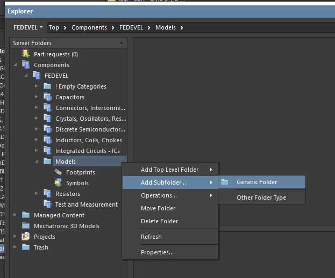Click the Capacitors folder icon
This screenshot has width=335, height=278.
point(47,97)
